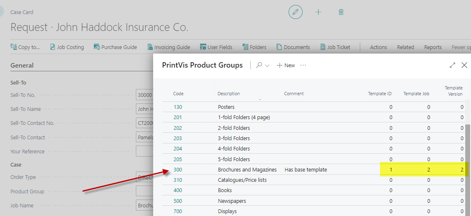The image size is (471, 216).
Task: Click the Has base template comment
Action: 305,170
